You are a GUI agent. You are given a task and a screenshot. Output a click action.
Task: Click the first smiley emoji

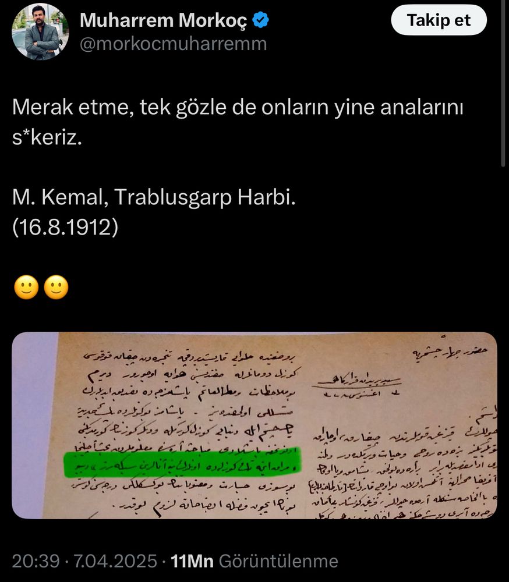click(26, 288)
